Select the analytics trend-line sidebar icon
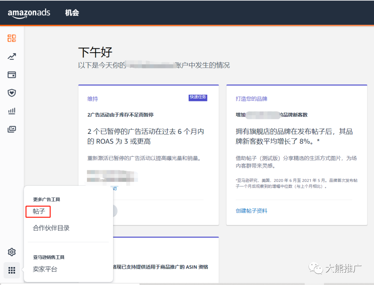374x285 pixels. [11, 56]
